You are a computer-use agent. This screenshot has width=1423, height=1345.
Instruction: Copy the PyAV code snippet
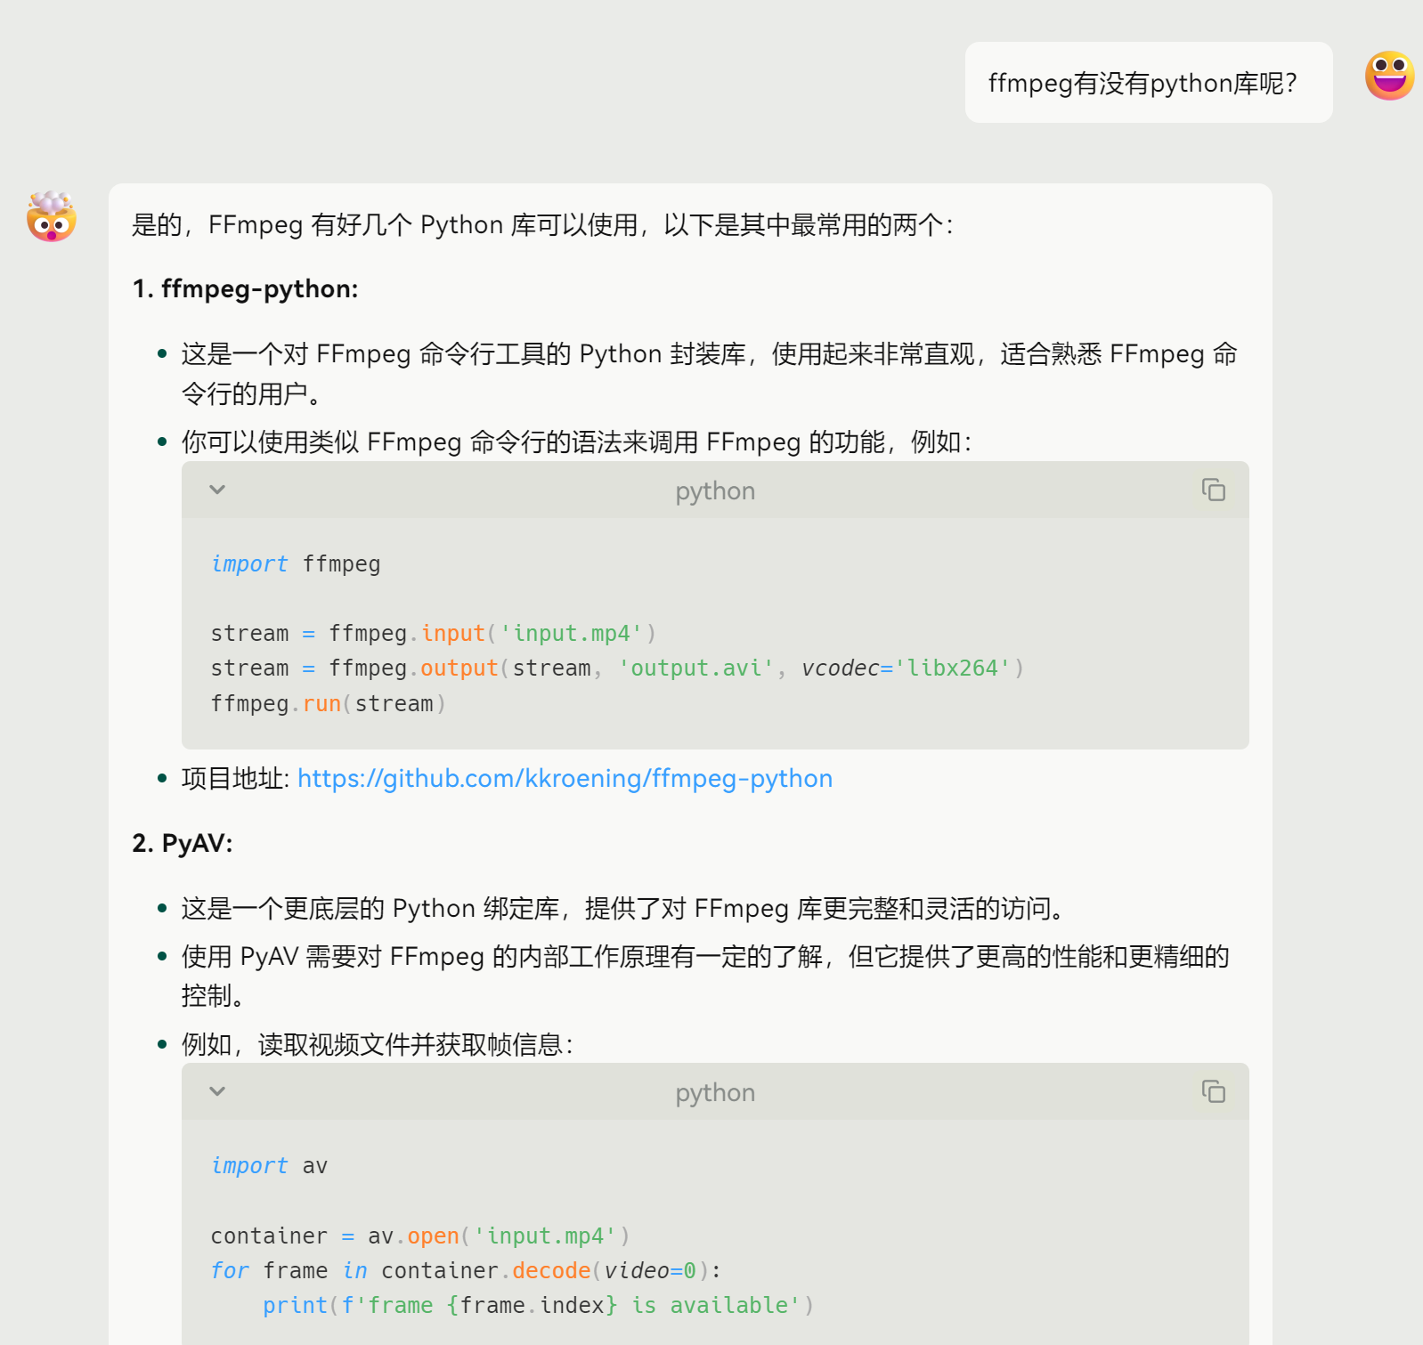(1213, 1091)
